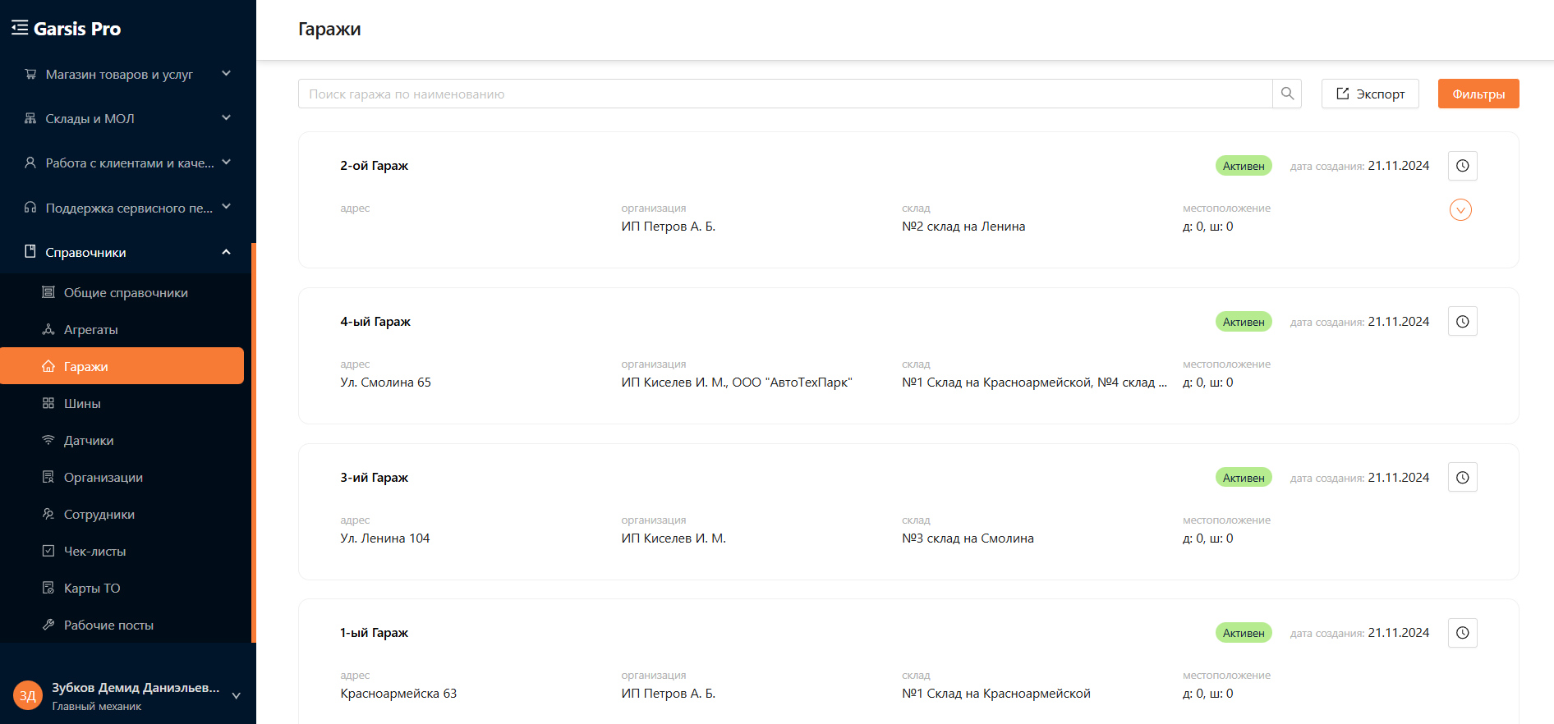Open Агрегаты menu item
Screen dimensions: 1554x724
[122, 329]
